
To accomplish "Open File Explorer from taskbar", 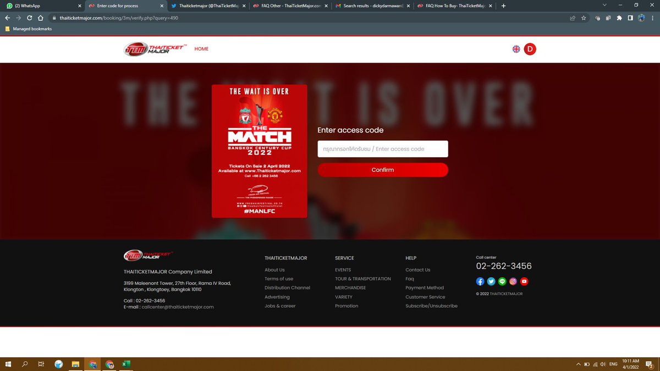I will pyautogui.click(x=76, y=364).
